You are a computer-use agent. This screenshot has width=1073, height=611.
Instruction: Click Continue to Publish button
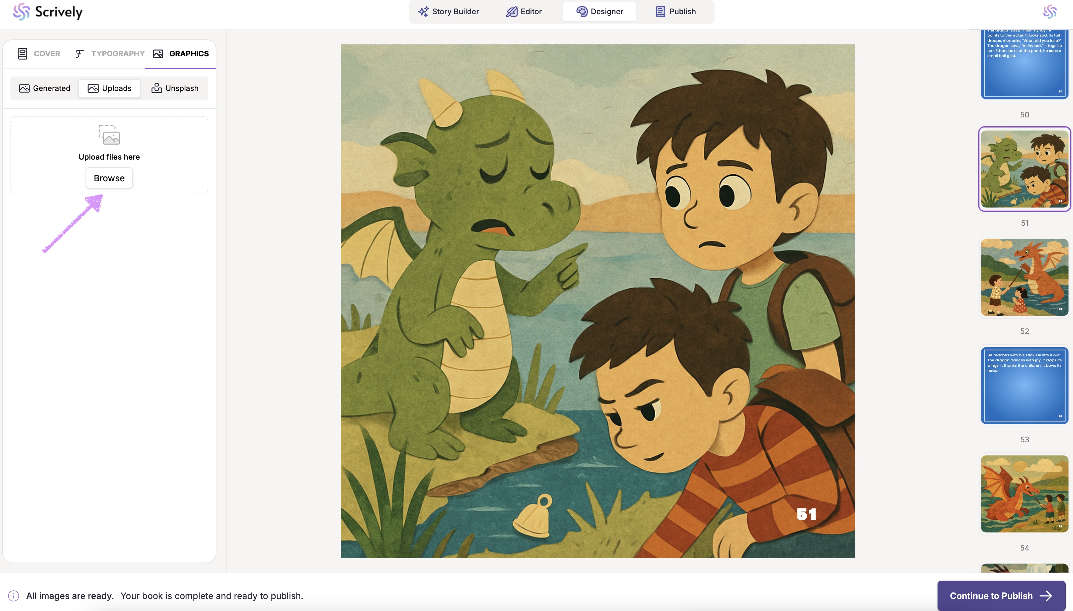coord(1001,596)
